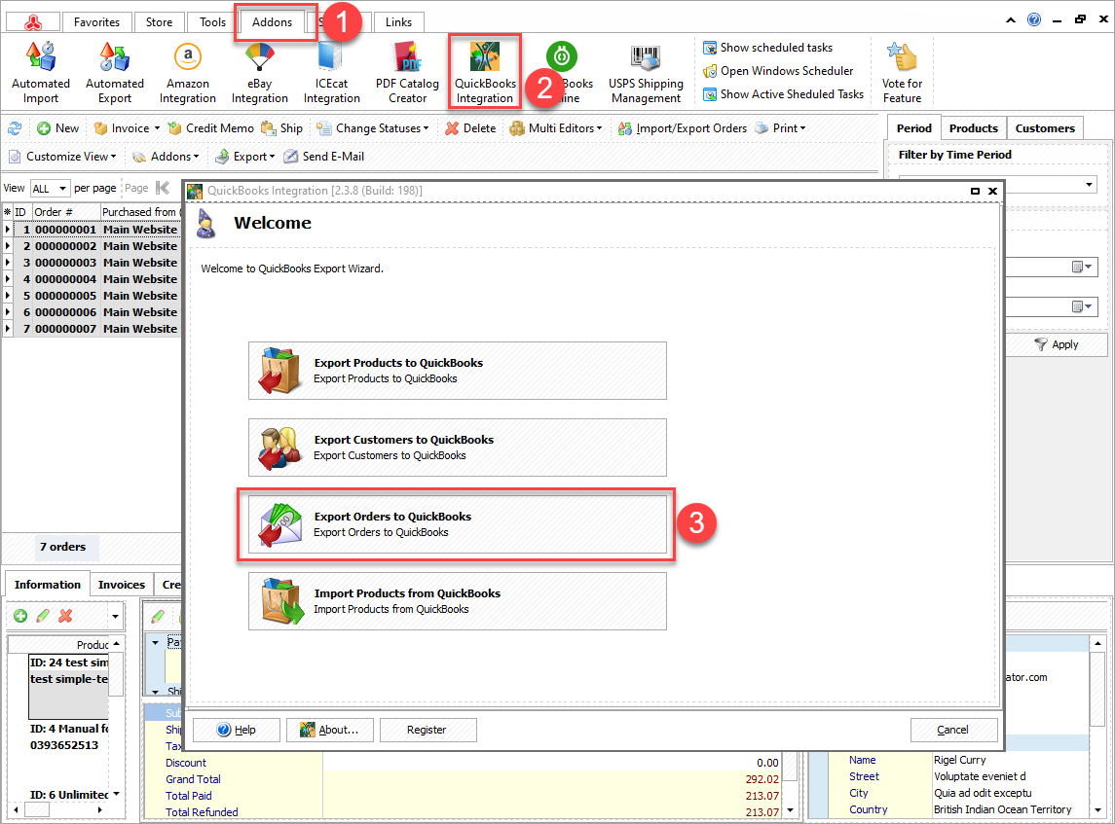Show Active Sheduled Tasks
This screenshot has height=824, width=1115.
(x=783, y=94)
